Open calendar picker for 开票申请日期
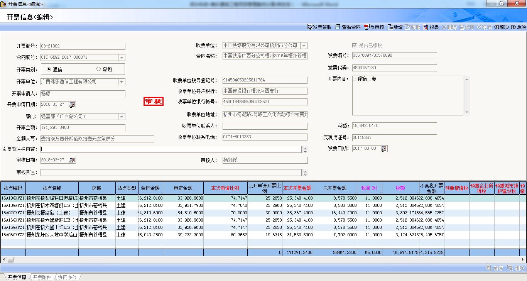The image size is (527, 281). coord(72,105)
